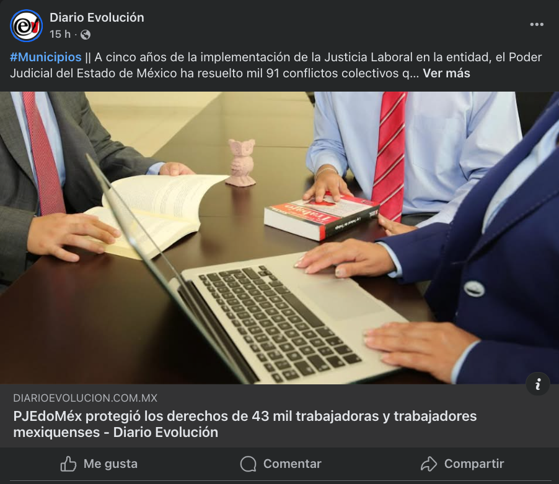The image size is (559, 484).
Task: Open the three-dot post options menu
Action: (537, 25)
